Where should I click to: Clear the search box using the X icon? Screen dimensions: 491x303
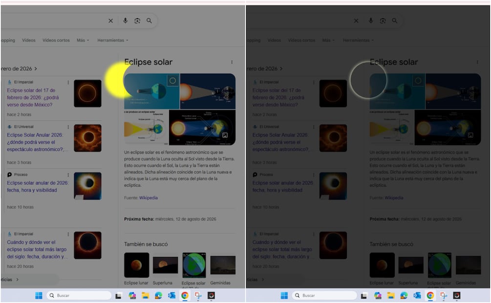tap(110, 21)
